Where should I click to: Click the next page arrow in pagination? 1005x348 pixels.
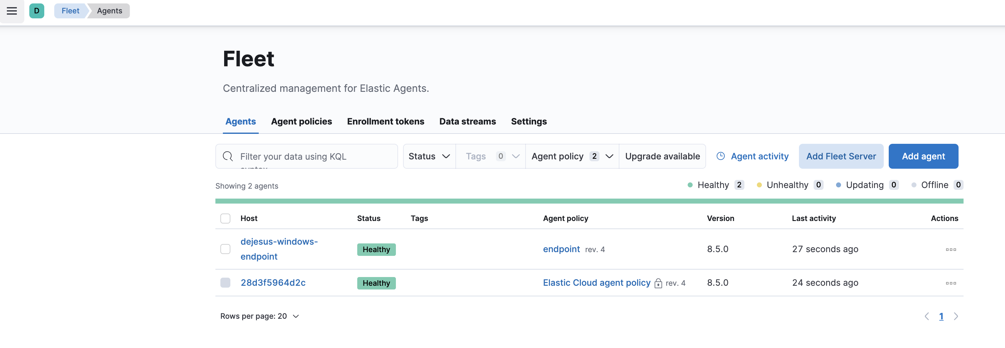click(956, 316)
